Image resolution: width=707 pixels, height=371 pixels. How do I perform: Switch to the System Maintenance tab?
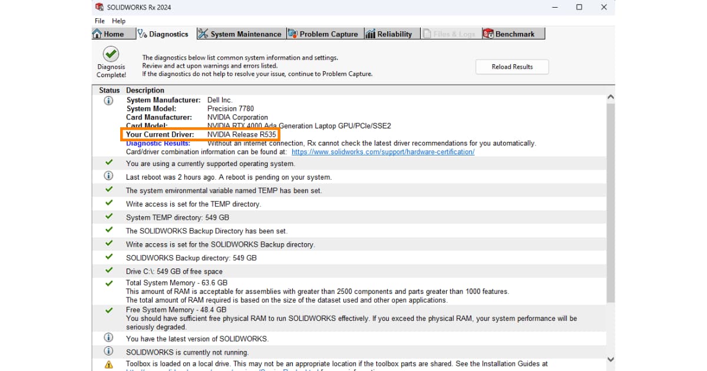click(x=246, y=34)
